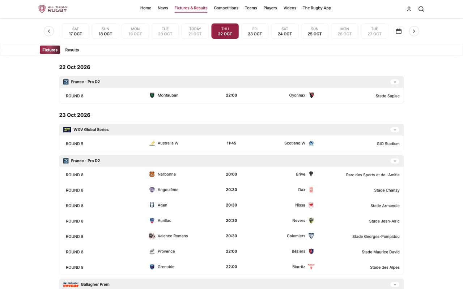Collapse the Gallagher Prem section

coord(395,284)
